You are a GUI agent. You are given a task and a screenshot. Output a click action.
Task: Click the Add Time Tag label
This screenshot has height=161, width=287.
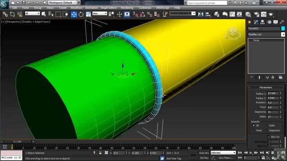pos(174,158)
